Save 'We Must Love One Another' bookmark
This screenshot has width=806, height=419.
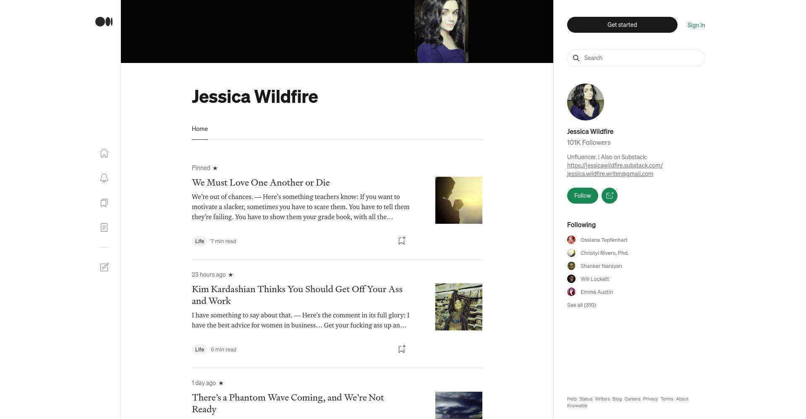(x=401, y=241)
